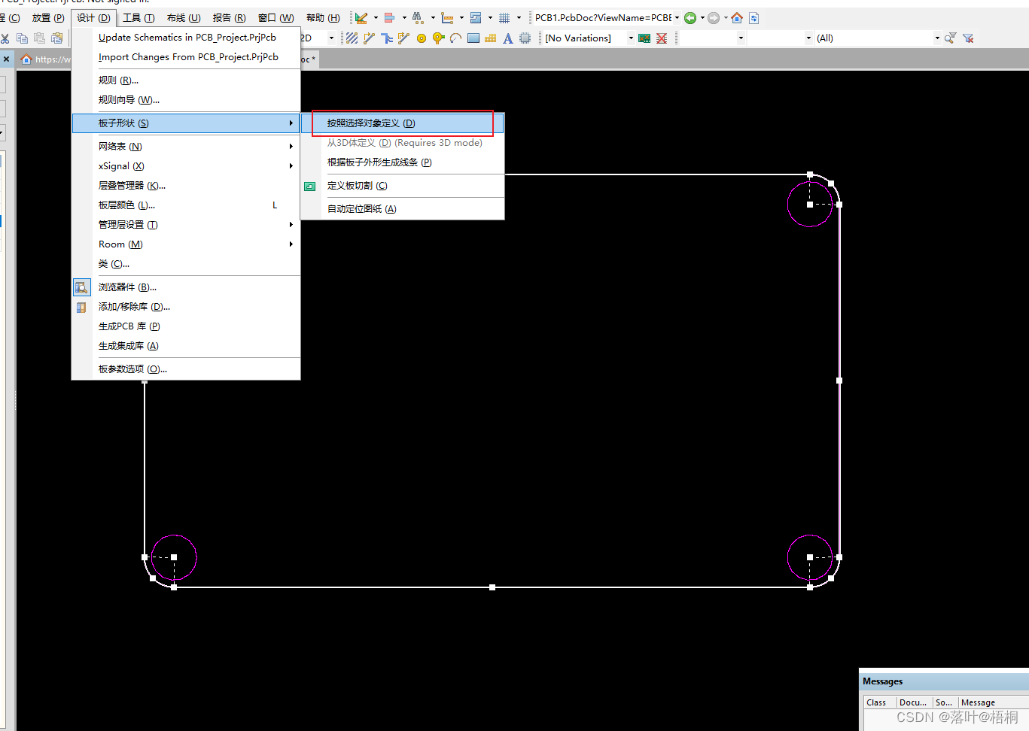Screen dimensions: 1029x731
Task: Open the No Variations dropdown
Action: [x=631, y=38]
